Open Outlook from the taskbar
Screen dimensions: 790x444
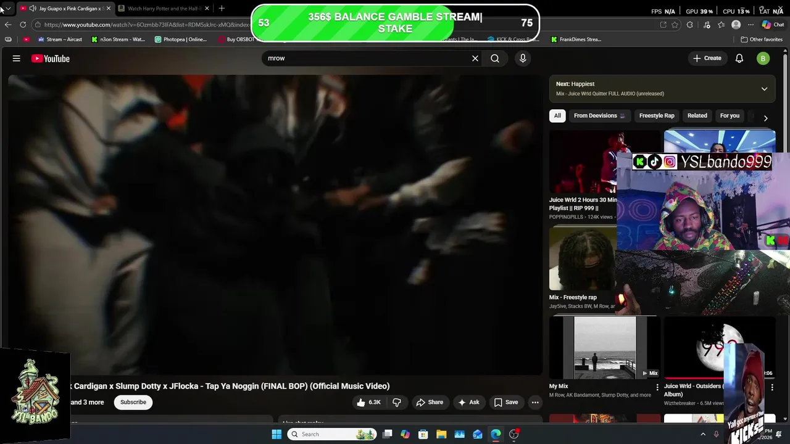(477, 434)
